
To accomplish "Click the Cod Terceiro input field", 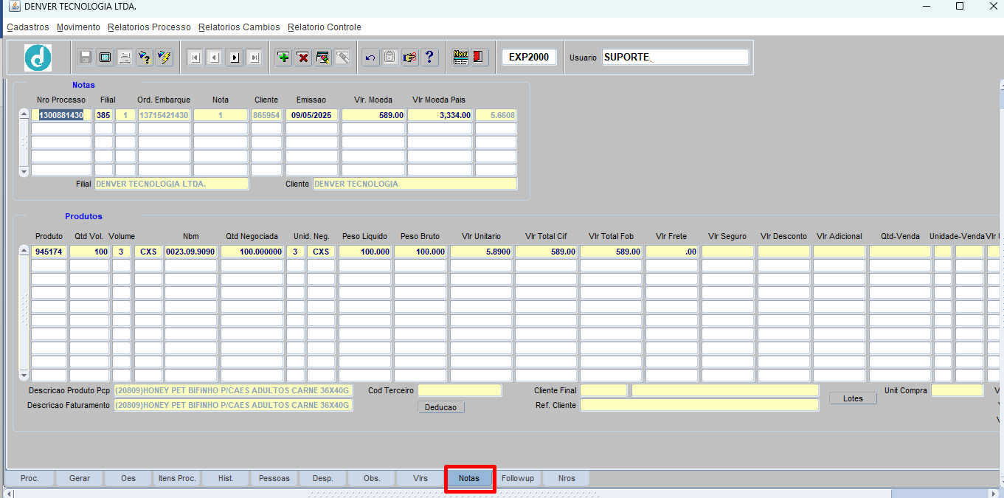I will pyautogui.click(x=459, y=390).
